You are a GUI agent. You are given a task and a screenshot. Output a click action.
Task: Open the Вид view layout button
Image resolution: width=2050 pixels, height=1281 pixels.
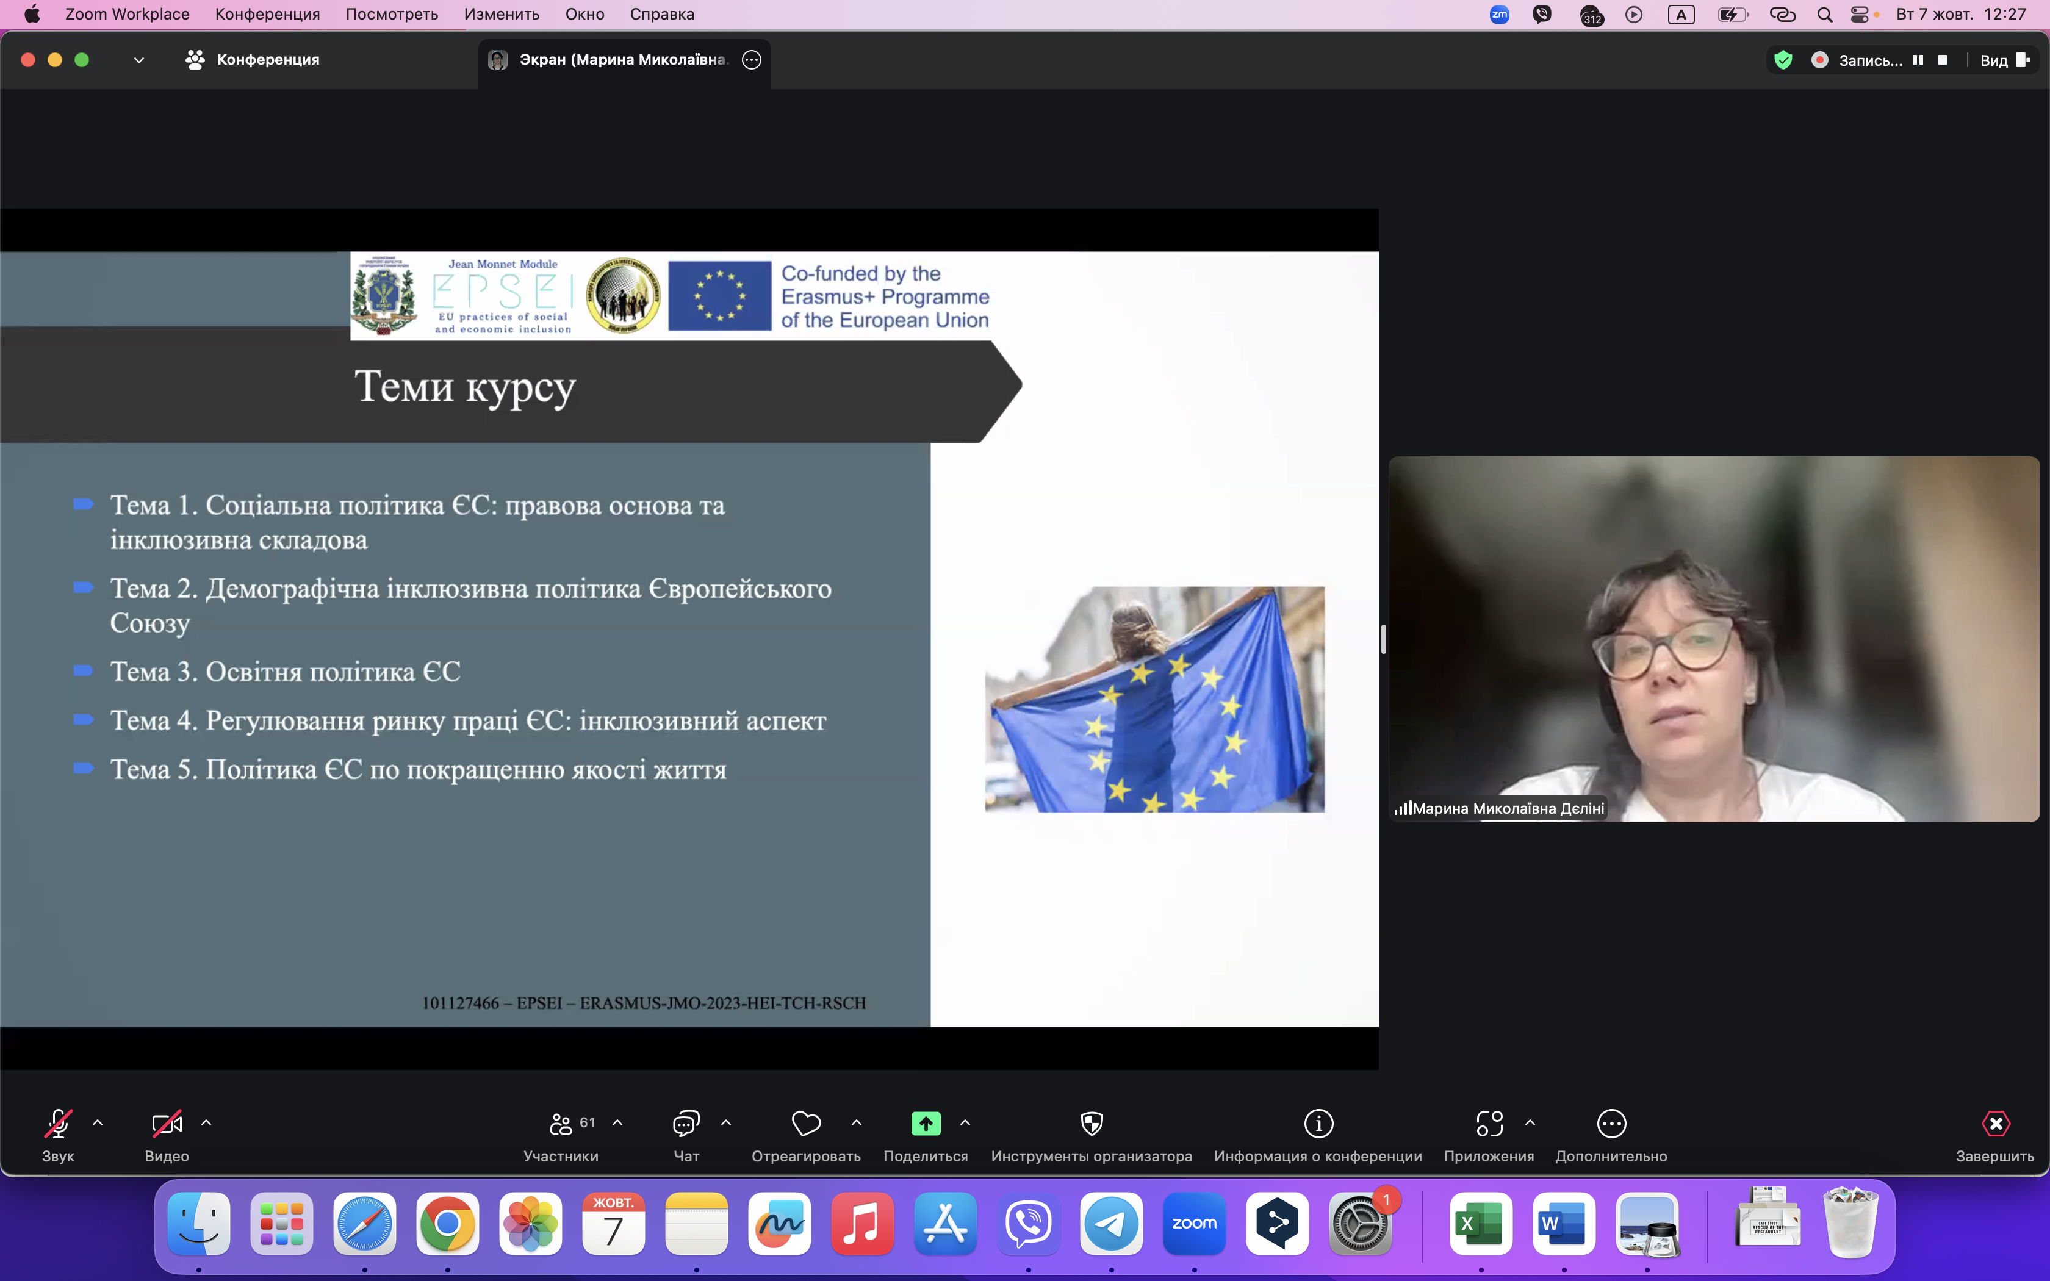[2004, 60]
